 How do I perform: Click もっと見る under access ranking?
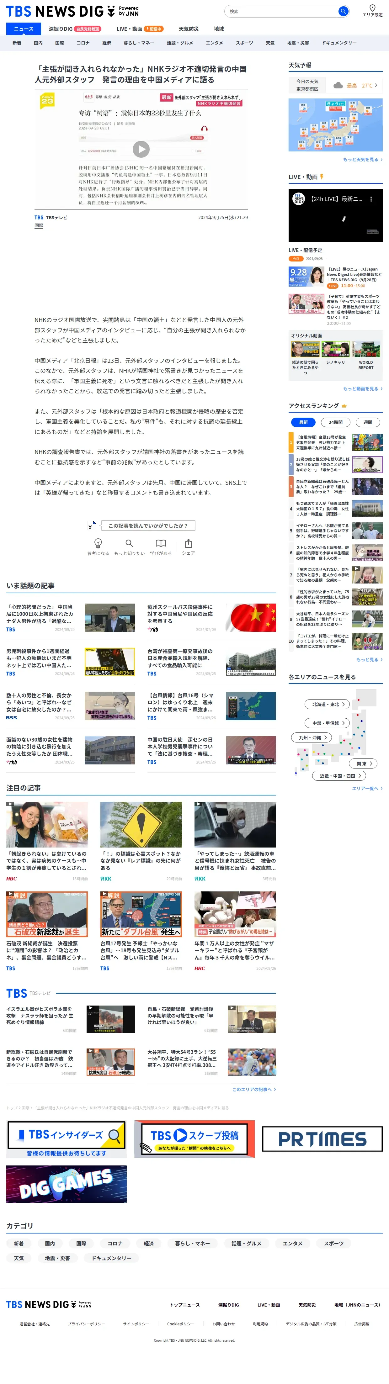369,659
